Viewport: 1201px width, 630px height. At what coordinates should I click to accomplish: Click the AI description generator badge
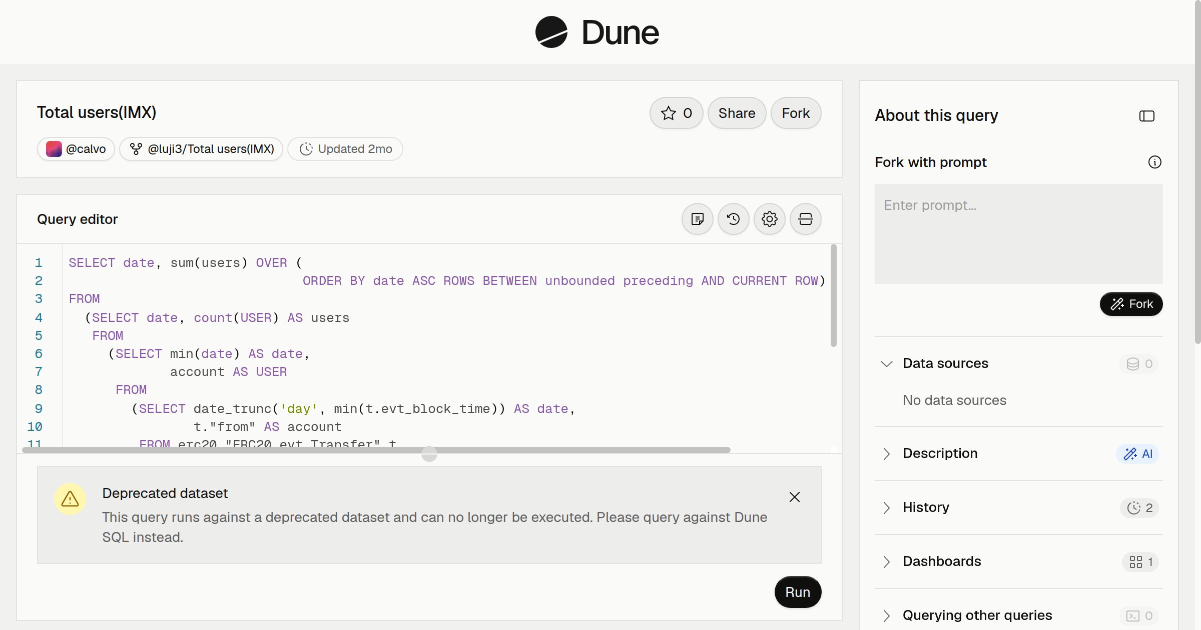click(x=1137, y=454)
